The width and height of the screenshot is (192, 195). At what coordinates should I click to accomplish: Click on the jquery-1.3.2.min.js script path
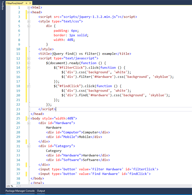90,17
